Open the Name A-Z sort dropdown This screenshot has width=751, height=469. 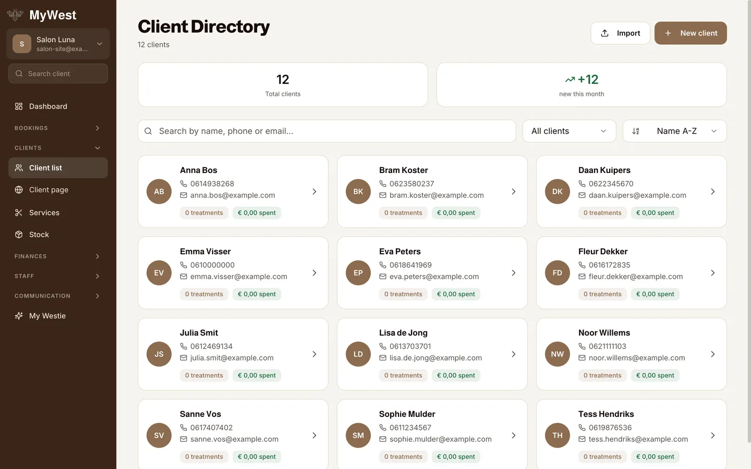click(674, 131)
